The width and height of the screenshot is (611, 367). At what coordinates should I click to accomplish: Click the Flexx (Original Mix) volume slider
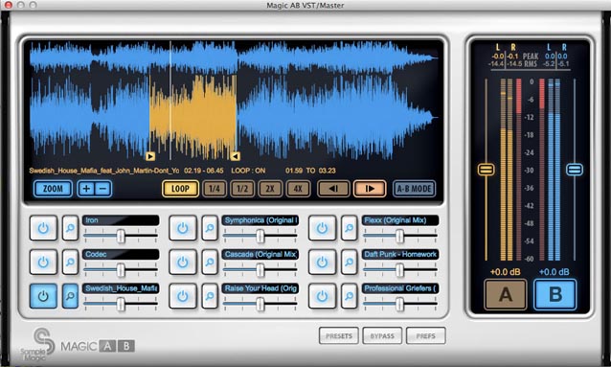click(x=399, y=236)
